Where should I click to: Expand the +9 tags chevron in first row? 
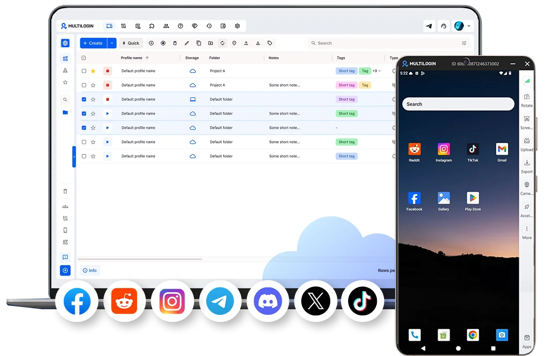point(380,71)
